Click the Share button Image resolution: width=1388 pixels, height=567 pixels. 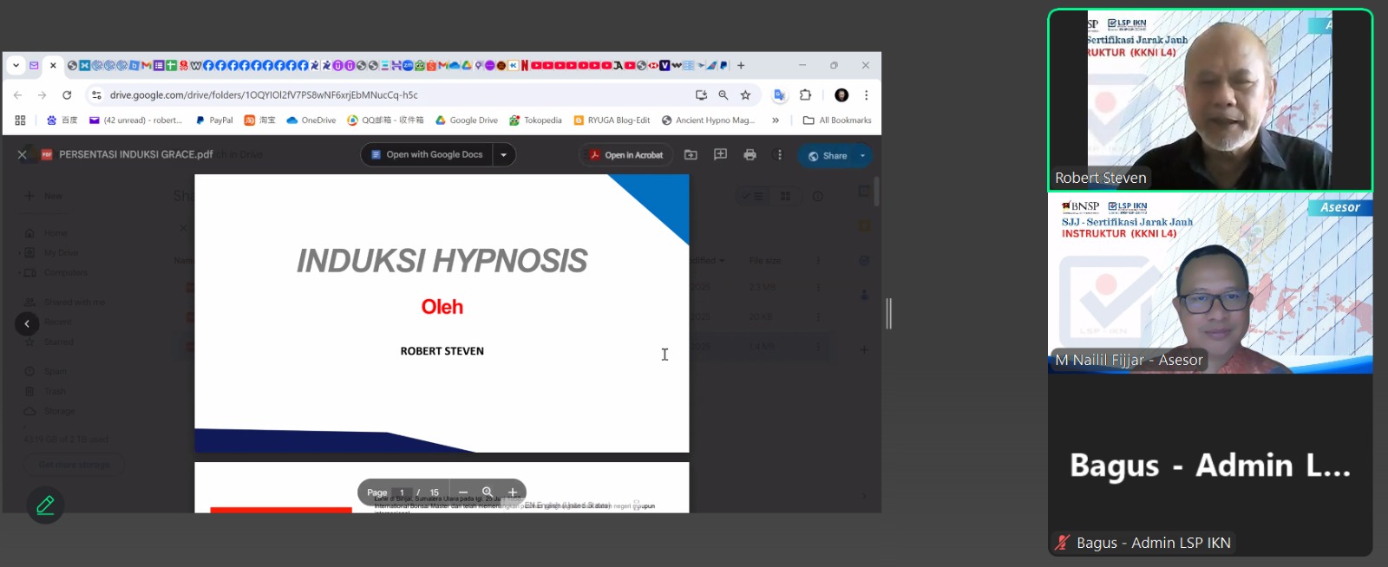point(828,155)
